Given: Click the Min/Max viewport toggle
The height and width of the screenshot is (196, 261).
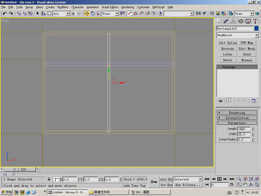Looking at the screenshot, I should point(257,185).
